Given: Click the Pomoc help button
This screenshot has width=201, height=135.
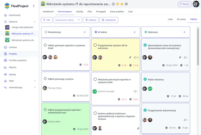Looking at the screenshot, I should 185,4.
